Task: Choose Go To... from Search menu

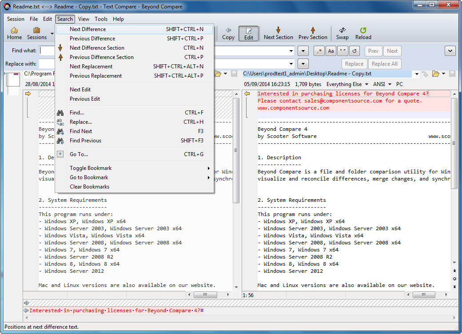Action: tap(79, 154)
